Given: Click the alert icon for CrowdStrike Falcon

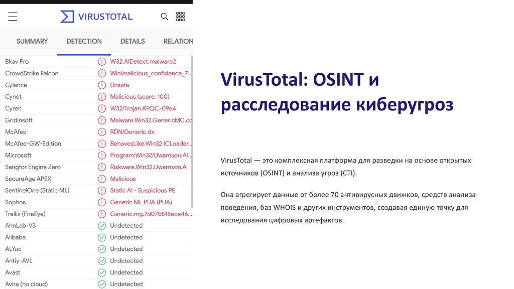Looking at the screenshot, I should (102, 73).
